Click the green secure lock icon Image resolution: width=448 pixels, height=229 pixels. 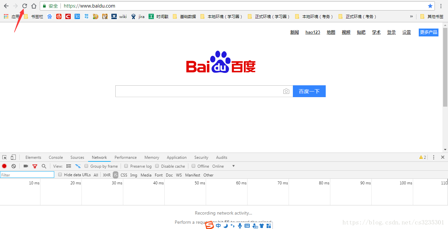(44, 6)
